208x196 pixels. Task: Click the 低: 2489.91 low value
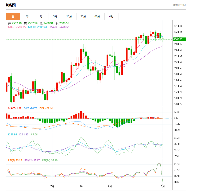[x=47, y=23]
